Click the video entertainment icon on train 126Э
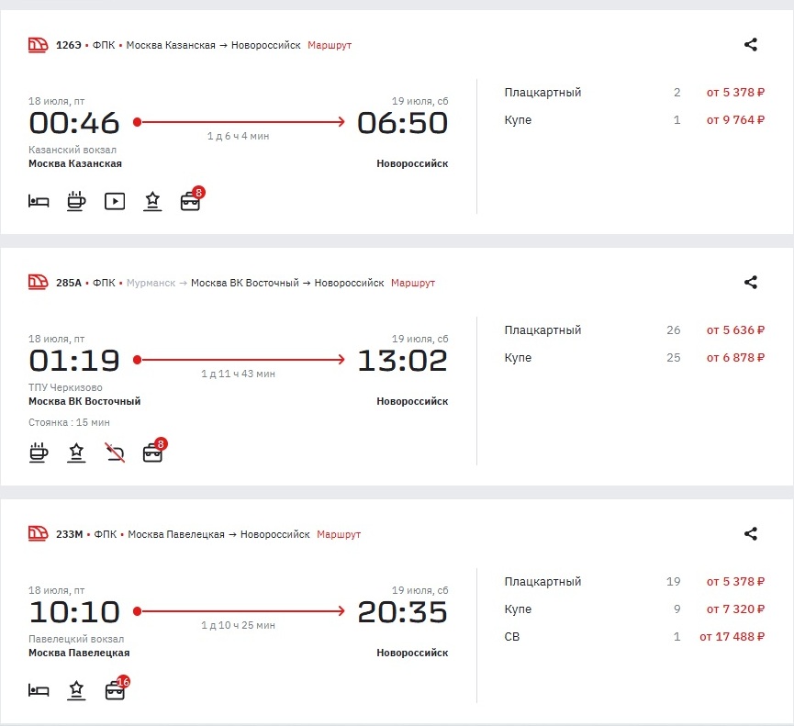794x726 pixels. click(x=115, y=201)
